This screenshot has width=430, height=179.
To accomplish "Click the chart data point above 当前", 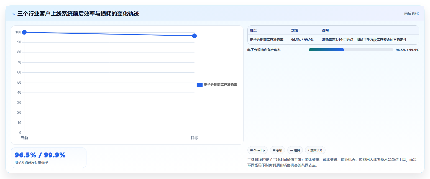I will (x=24, y=32).
